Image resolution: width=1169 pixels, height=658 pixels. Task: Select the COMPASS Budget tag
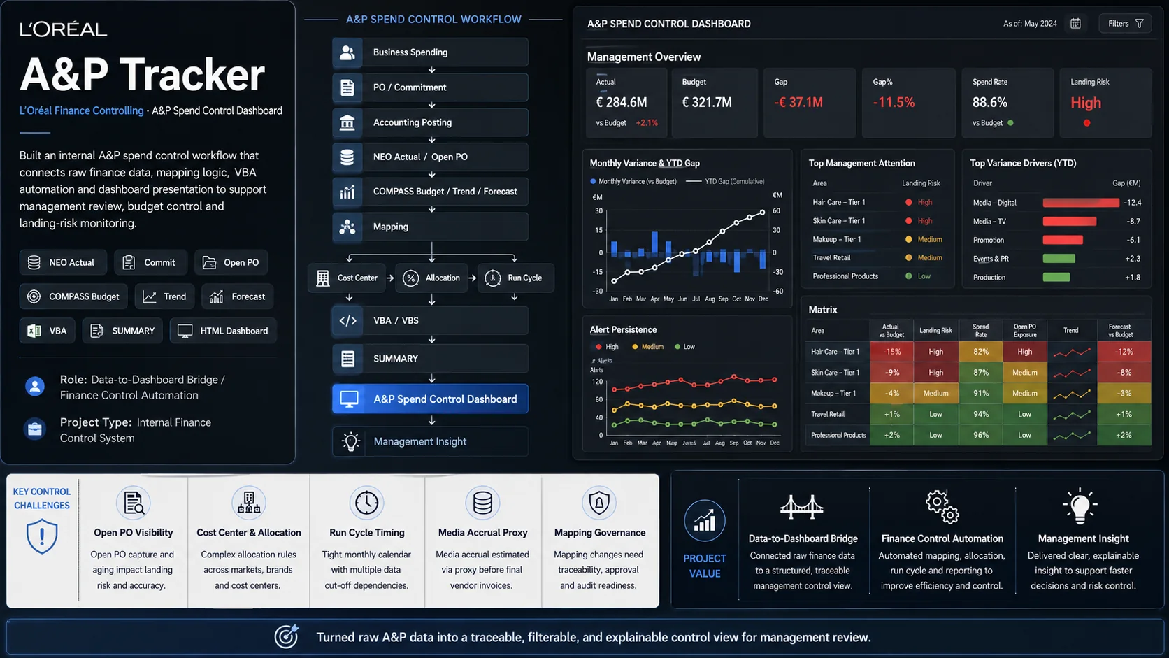(73, 296)
